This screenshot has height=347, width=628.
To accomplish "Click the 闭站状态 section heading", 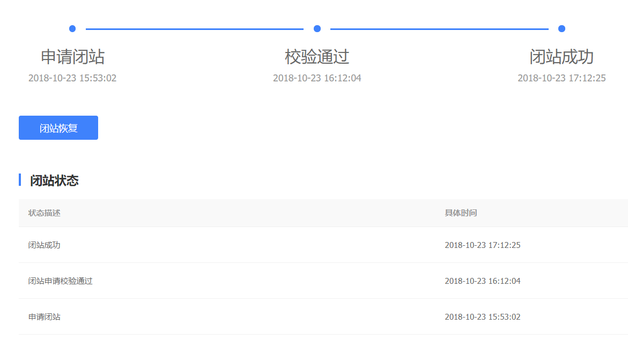I will [x=54, y=180].
